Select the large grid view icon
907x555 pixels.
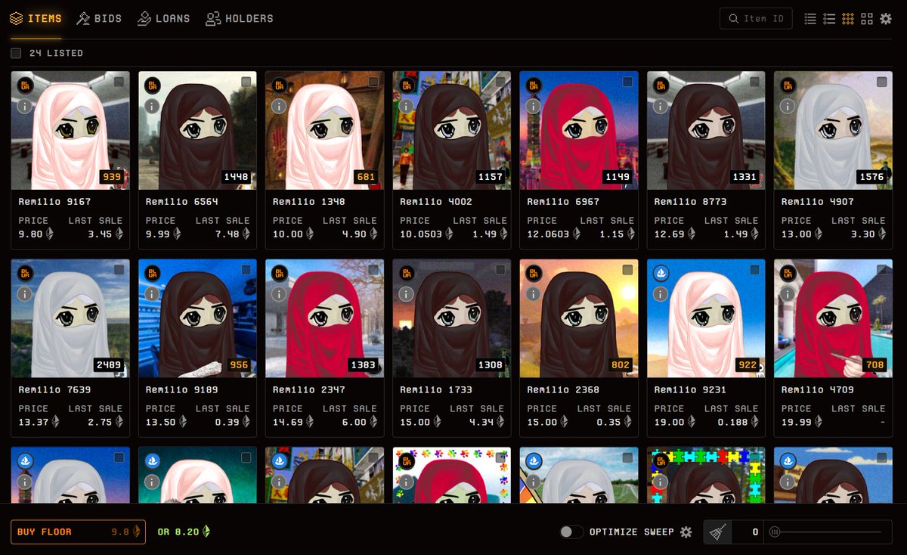coord(867,18)
